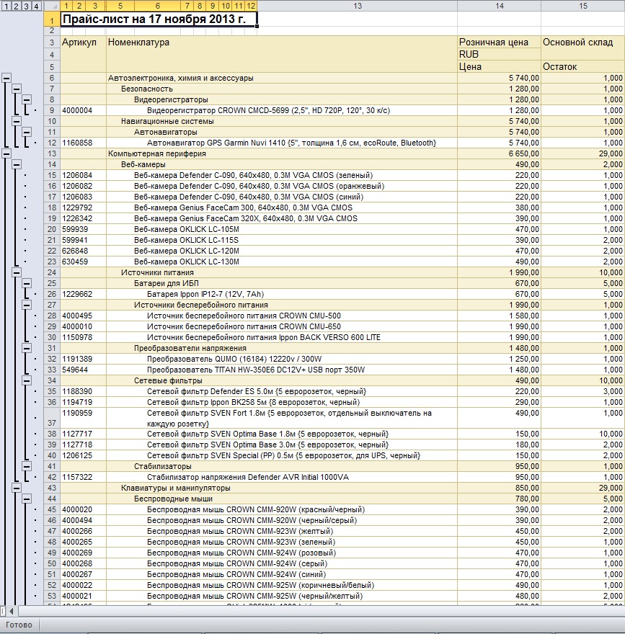
Task: Collapse the Преобразователи напряжения group
Action: (27, 348)
